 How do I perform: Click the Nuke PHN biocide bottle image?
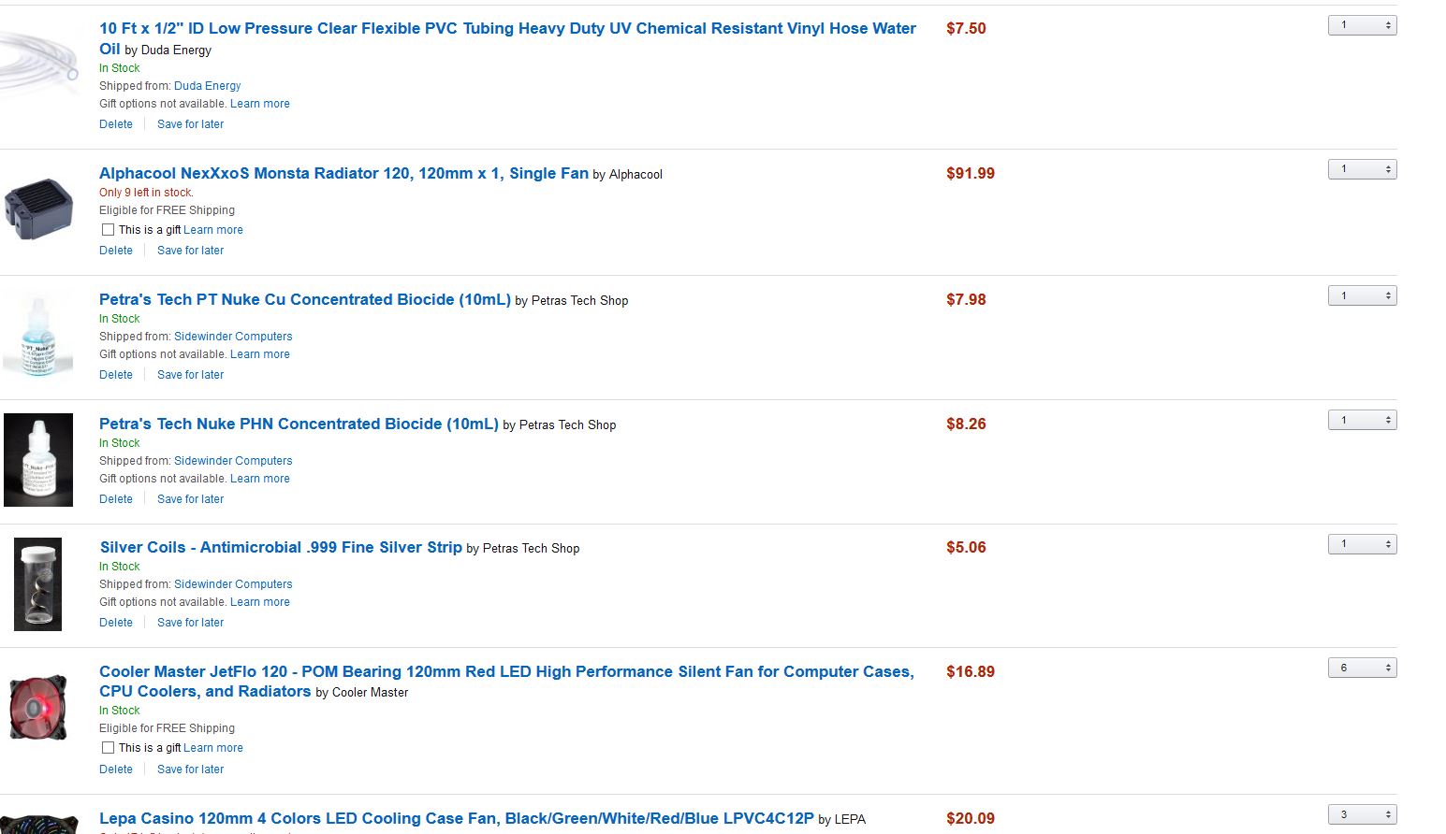[38, 460]
